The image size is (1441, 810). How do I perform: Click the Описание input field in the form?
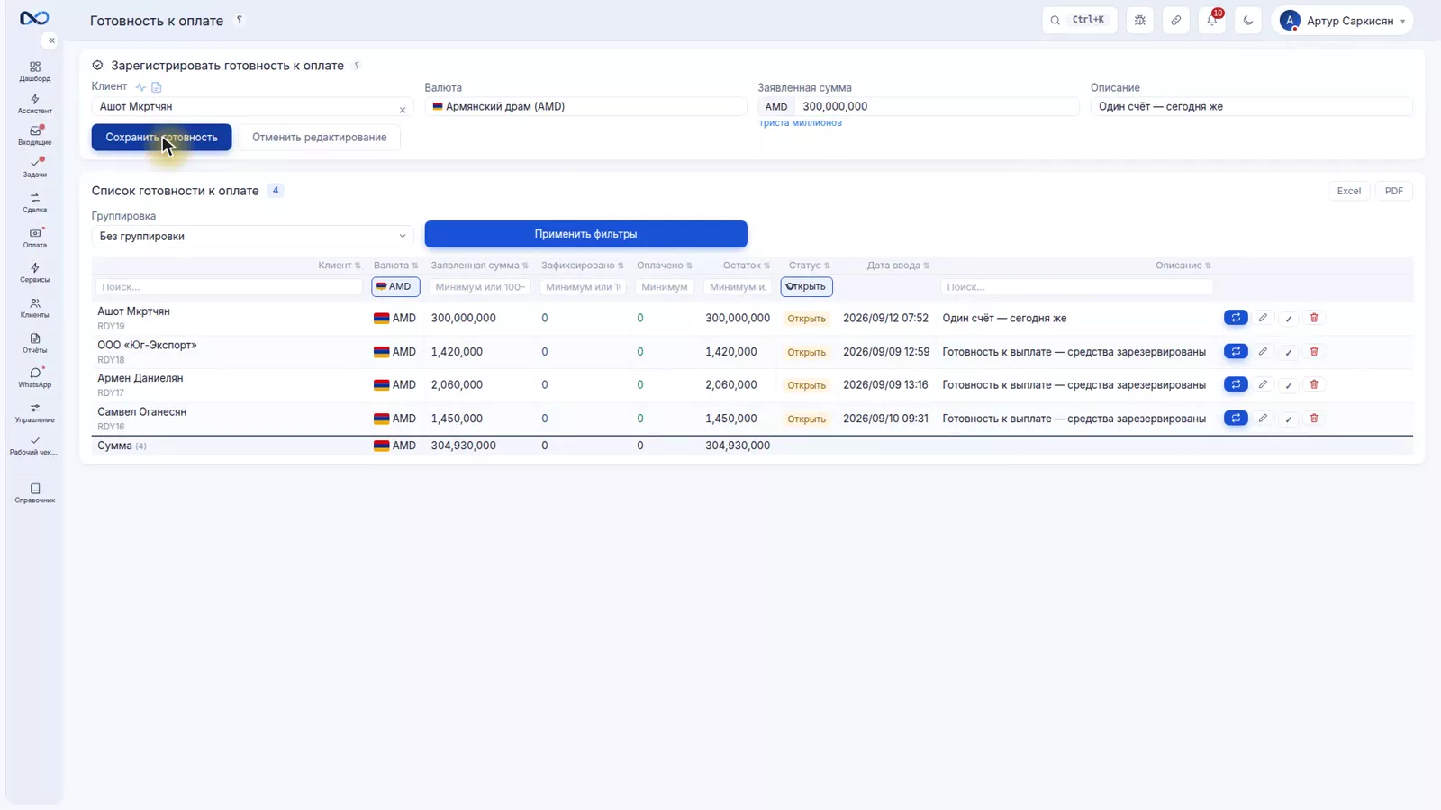click(x=1251, y=106)
